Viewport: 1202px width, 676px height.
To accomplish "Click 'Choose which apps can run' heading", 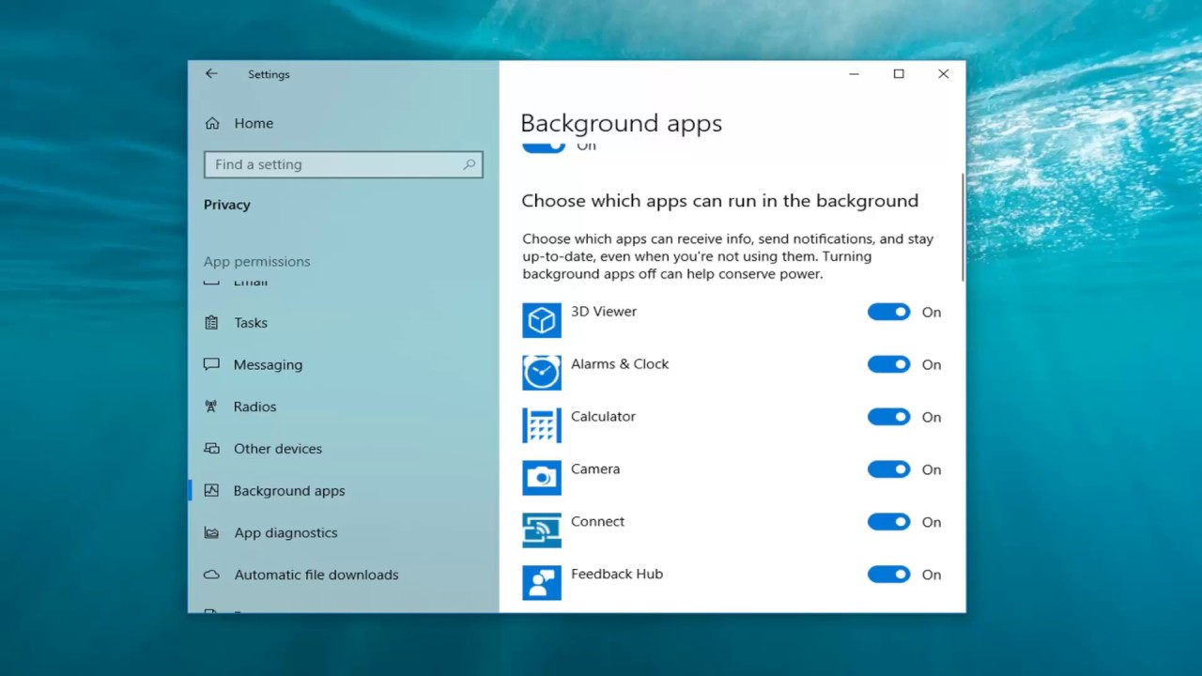I will coord(719,201).
